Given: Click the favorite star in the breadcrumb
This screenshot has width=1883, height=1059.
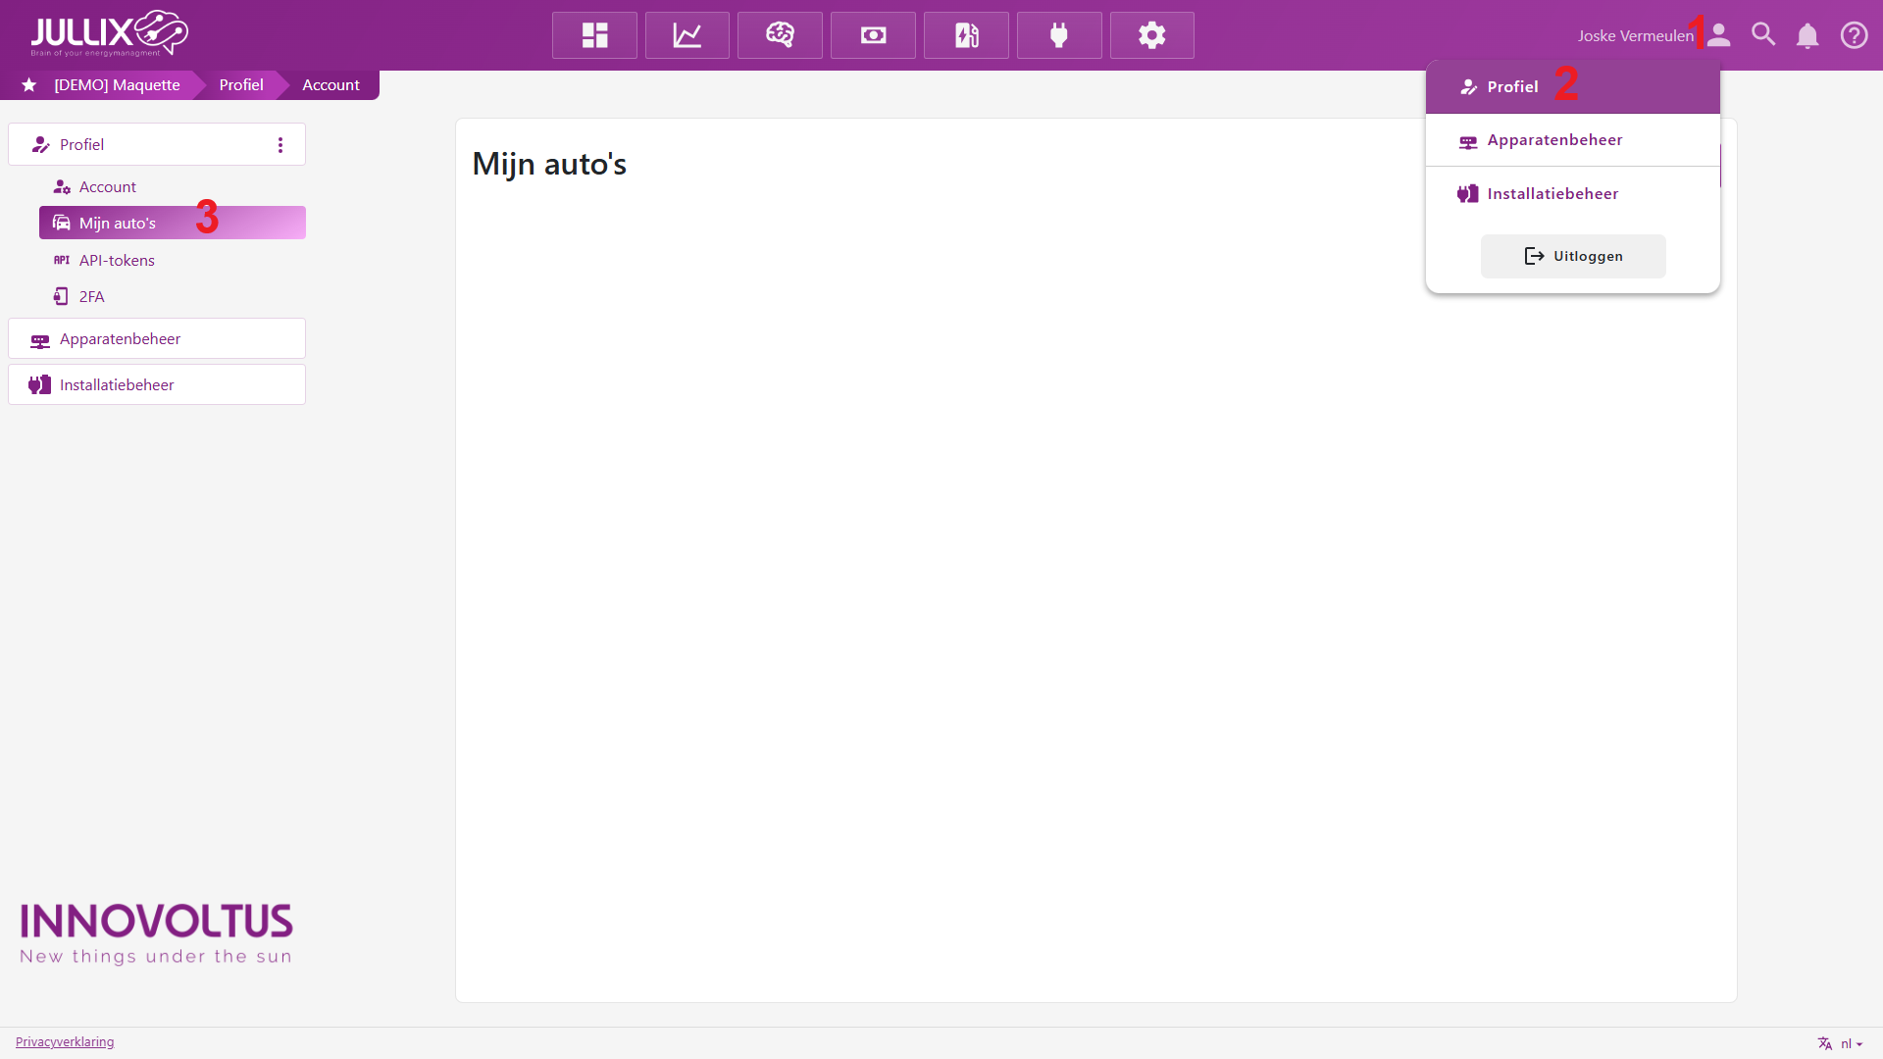Looking at the screenshot, I should 29,85.
